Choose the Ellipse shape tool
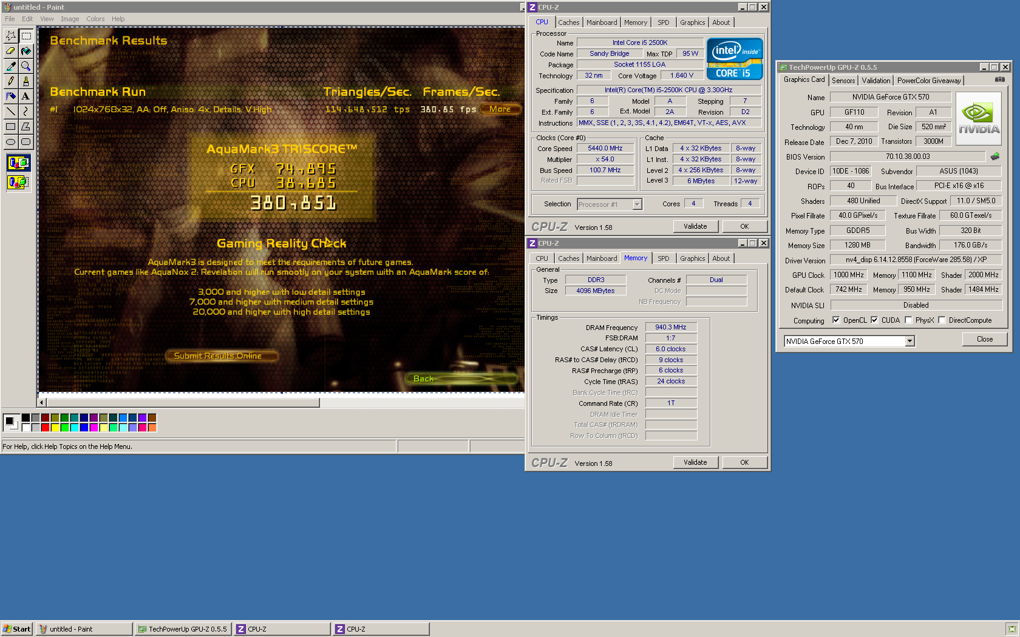The image size is (1020, 637). pos(11,142)
